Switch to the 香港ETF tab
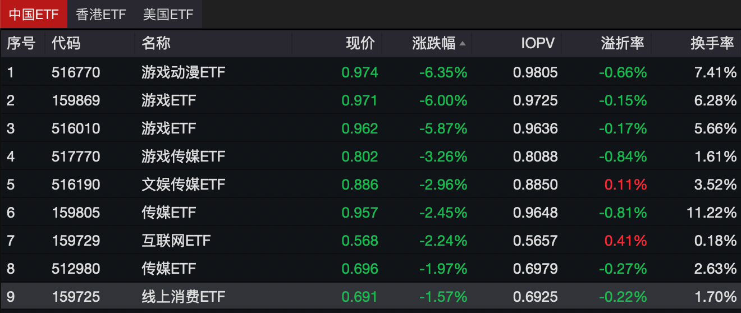This screenshot has height=313, width=741. pos(101,15)
